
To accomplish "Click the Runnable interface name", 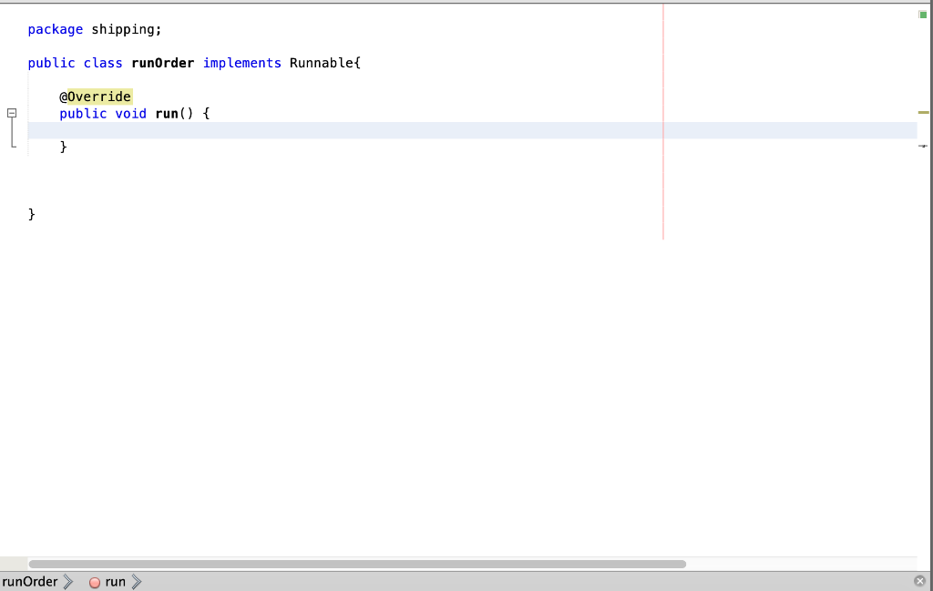I will (x=322, y=63).
